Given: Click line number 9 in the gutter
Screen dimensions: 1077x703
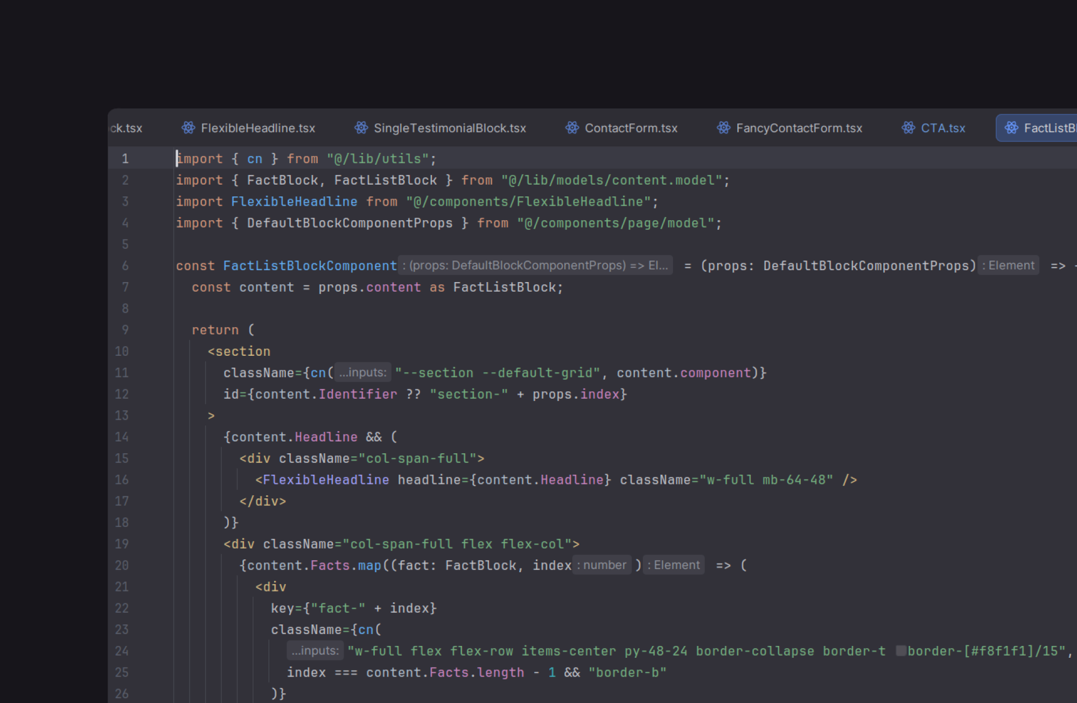Looking at the screenshot, I should point(125,330).
